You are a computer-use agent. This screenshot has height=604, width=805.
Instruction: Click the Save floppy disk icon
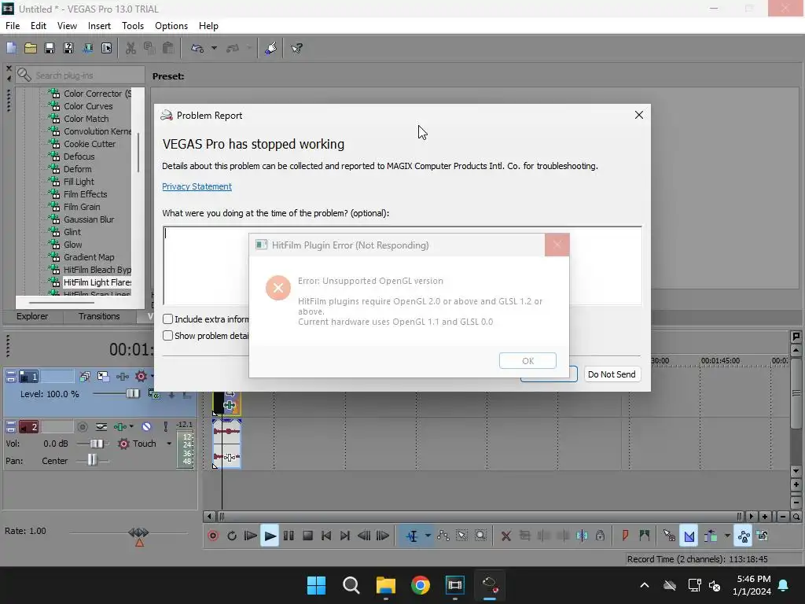point(50,48)
